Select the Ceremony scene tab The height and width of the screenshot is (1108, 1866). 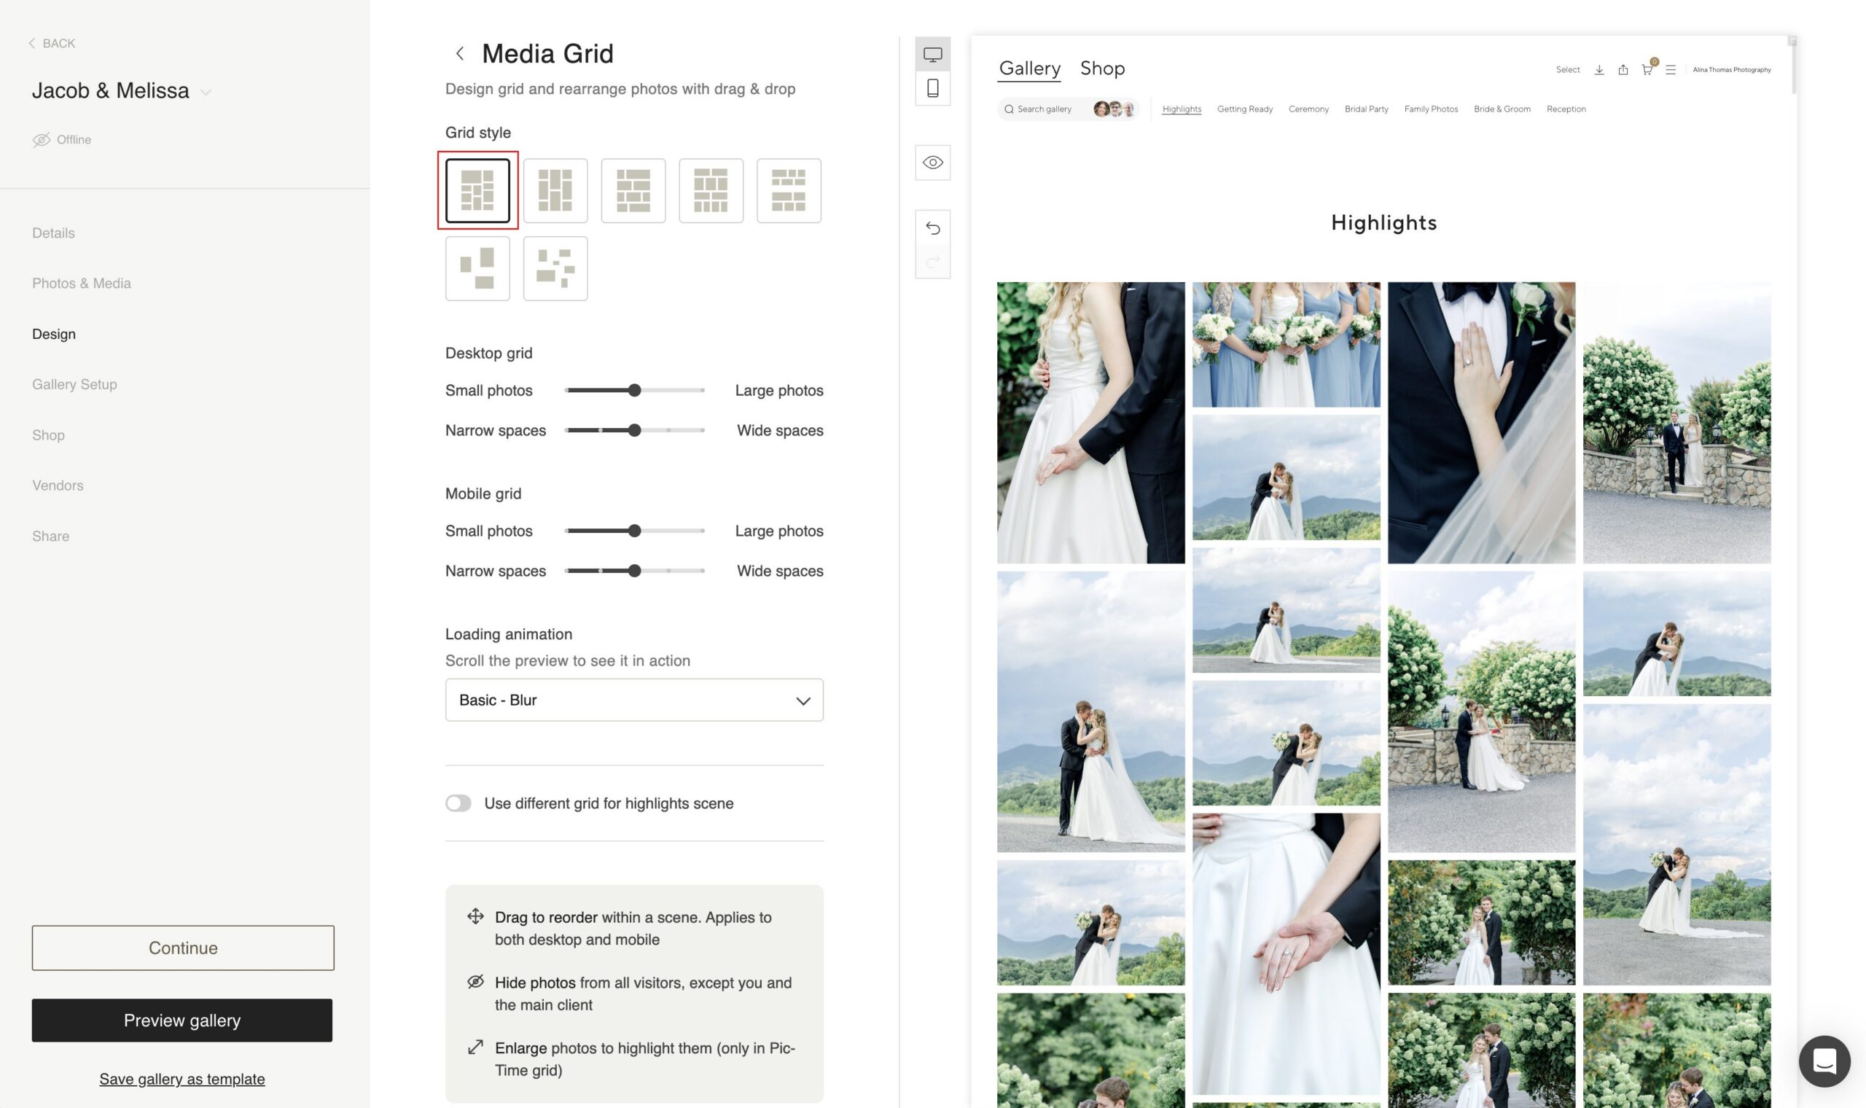pyautogui.click(x=1308, y=109)
